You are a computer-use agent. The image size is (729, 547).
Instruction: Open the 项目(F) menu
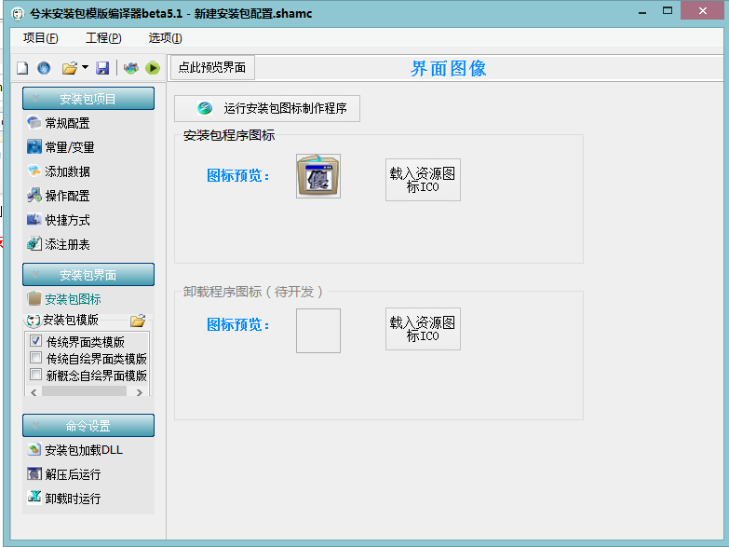[x=40, y=38]
